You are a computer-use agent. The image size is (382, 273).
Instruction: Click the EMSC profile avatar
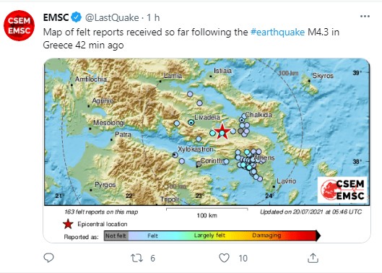(19, 25)
